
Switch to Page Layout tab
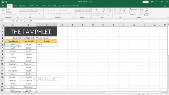23,6
